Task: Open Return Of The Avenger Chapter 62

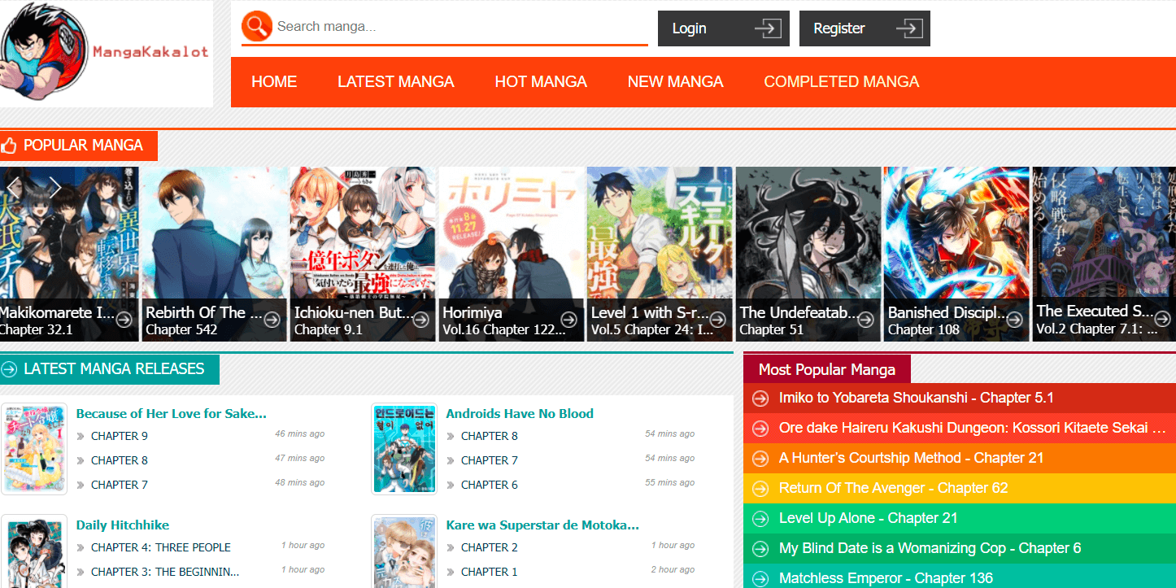Action: (x=893, y=488)
